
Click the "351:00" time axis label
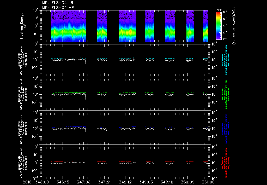pos(208,182)
